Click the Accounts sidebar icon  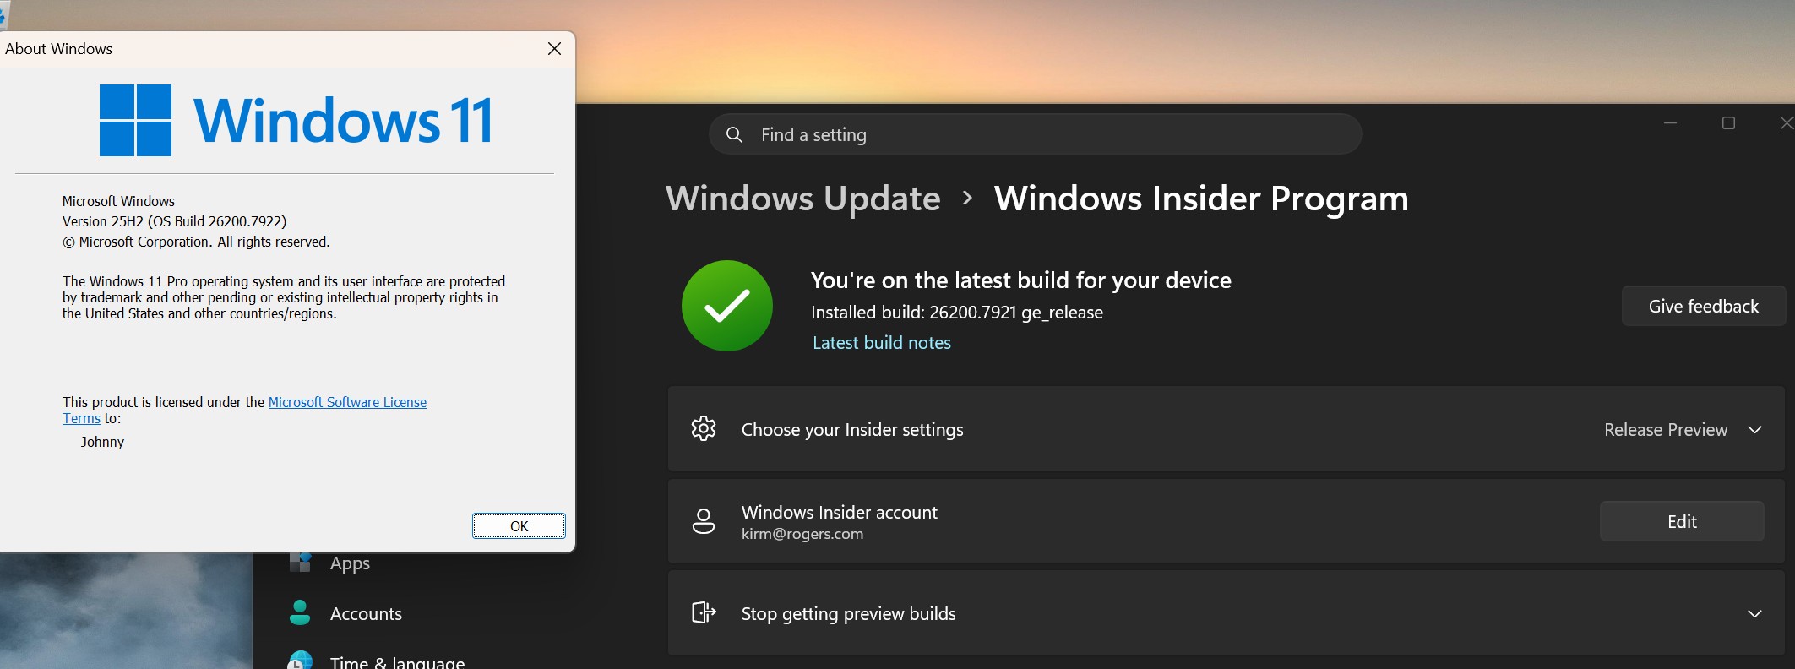tap(300, 613)
